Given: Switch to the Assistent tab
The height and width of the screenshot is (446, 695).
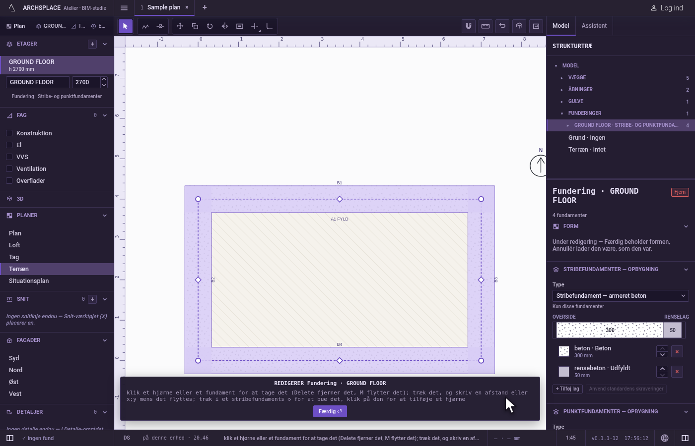Looking at the screenshot, I should point(594,26).
